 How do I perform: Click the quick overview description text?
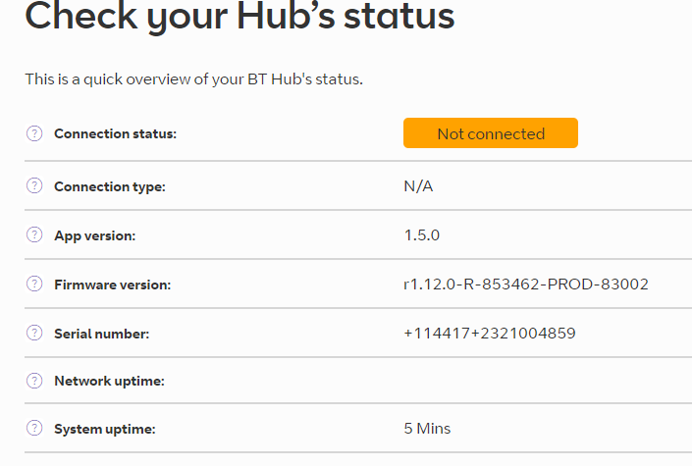(x=193, y=78)
